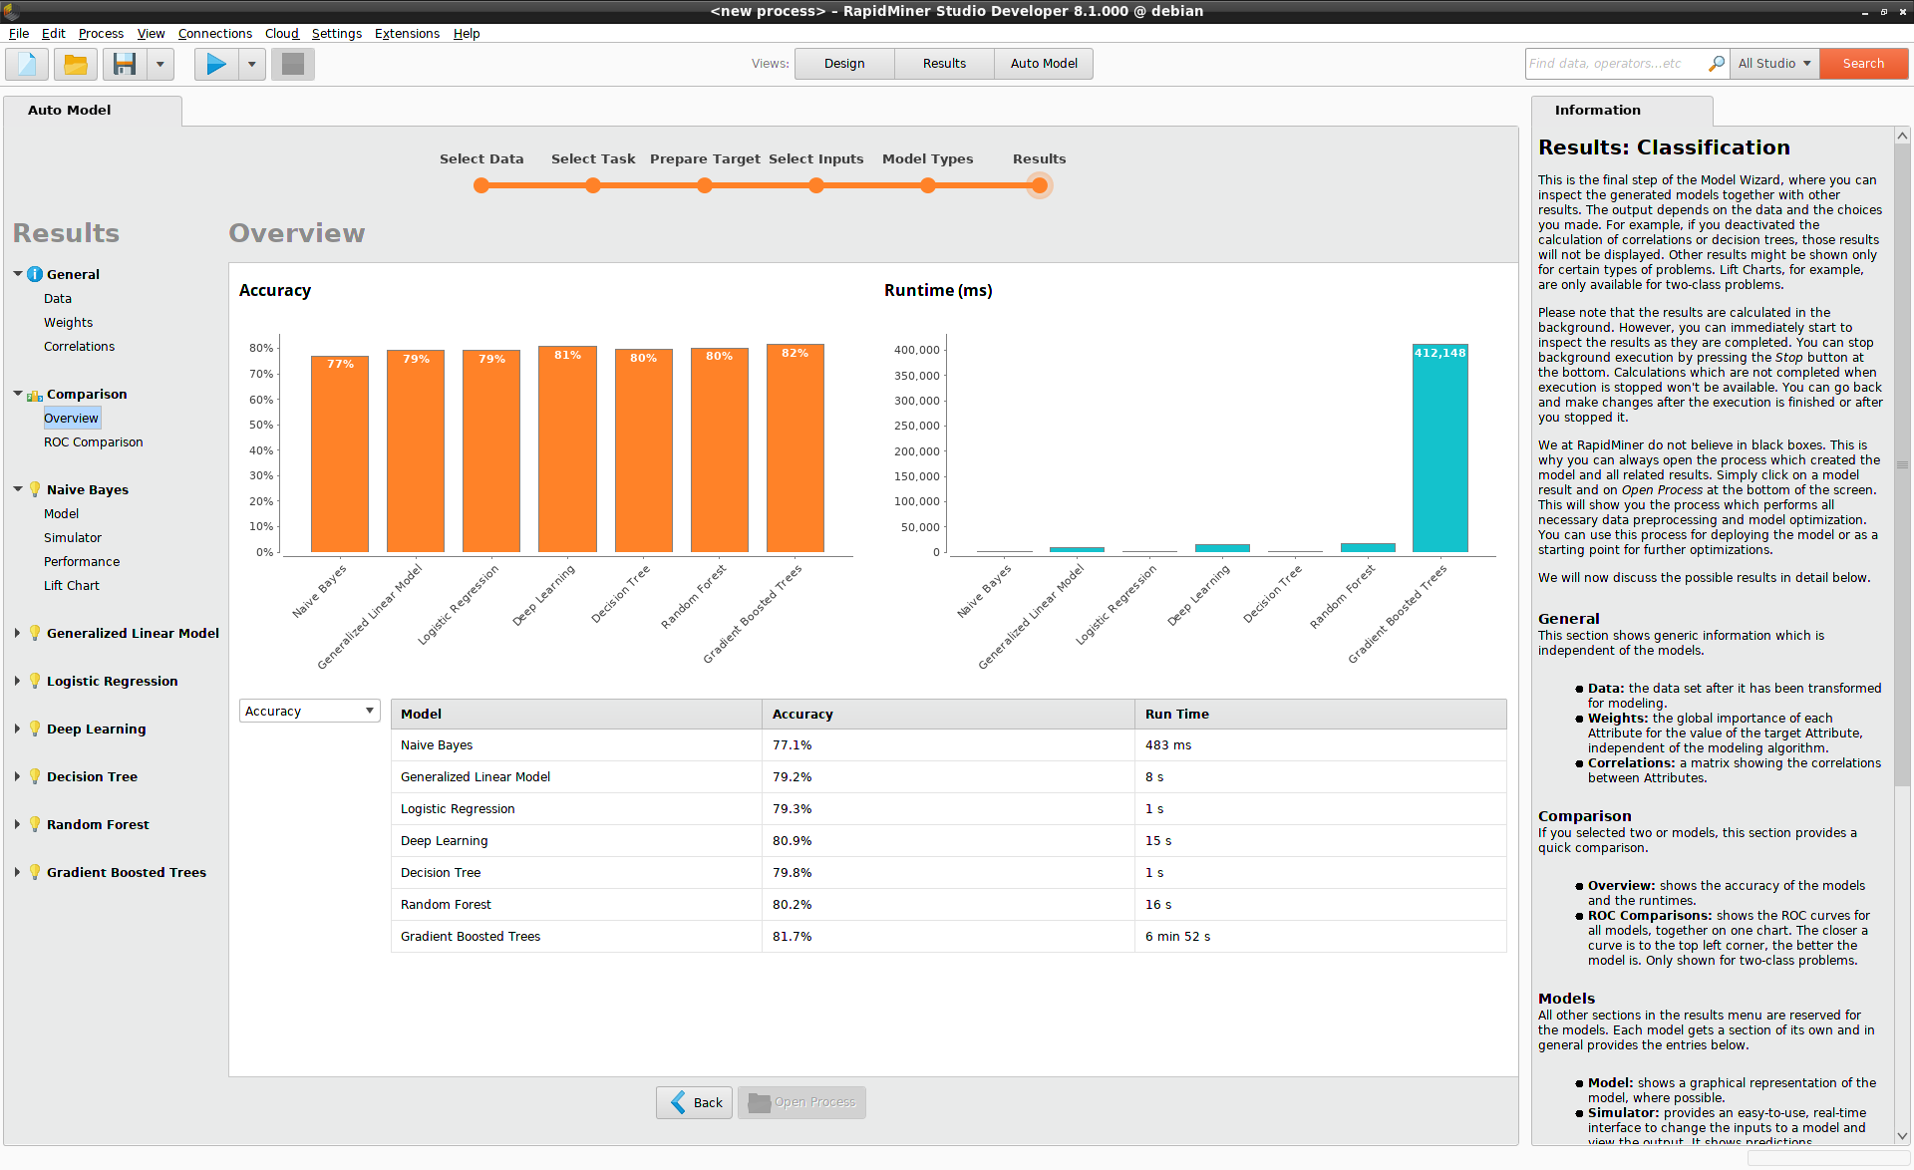Open the save options dropdown arrow
The width and height of the screenshot is (1914, 1170).
159,65
